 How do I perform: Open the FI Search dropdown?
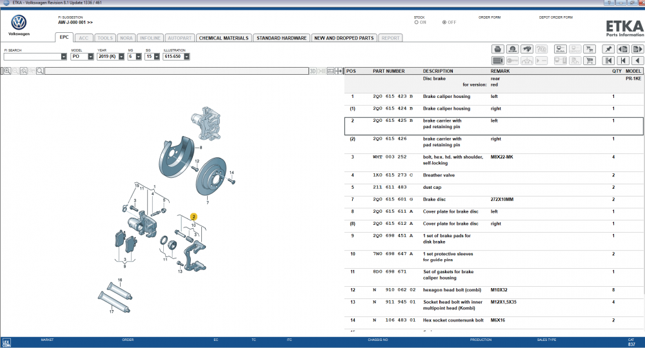click(64, 57)
